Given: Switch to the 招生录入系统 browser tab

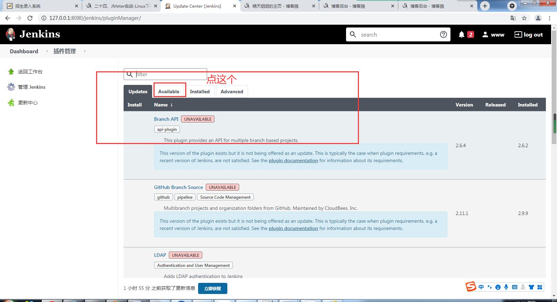Looking at the screenshot, I should point(42,6).
